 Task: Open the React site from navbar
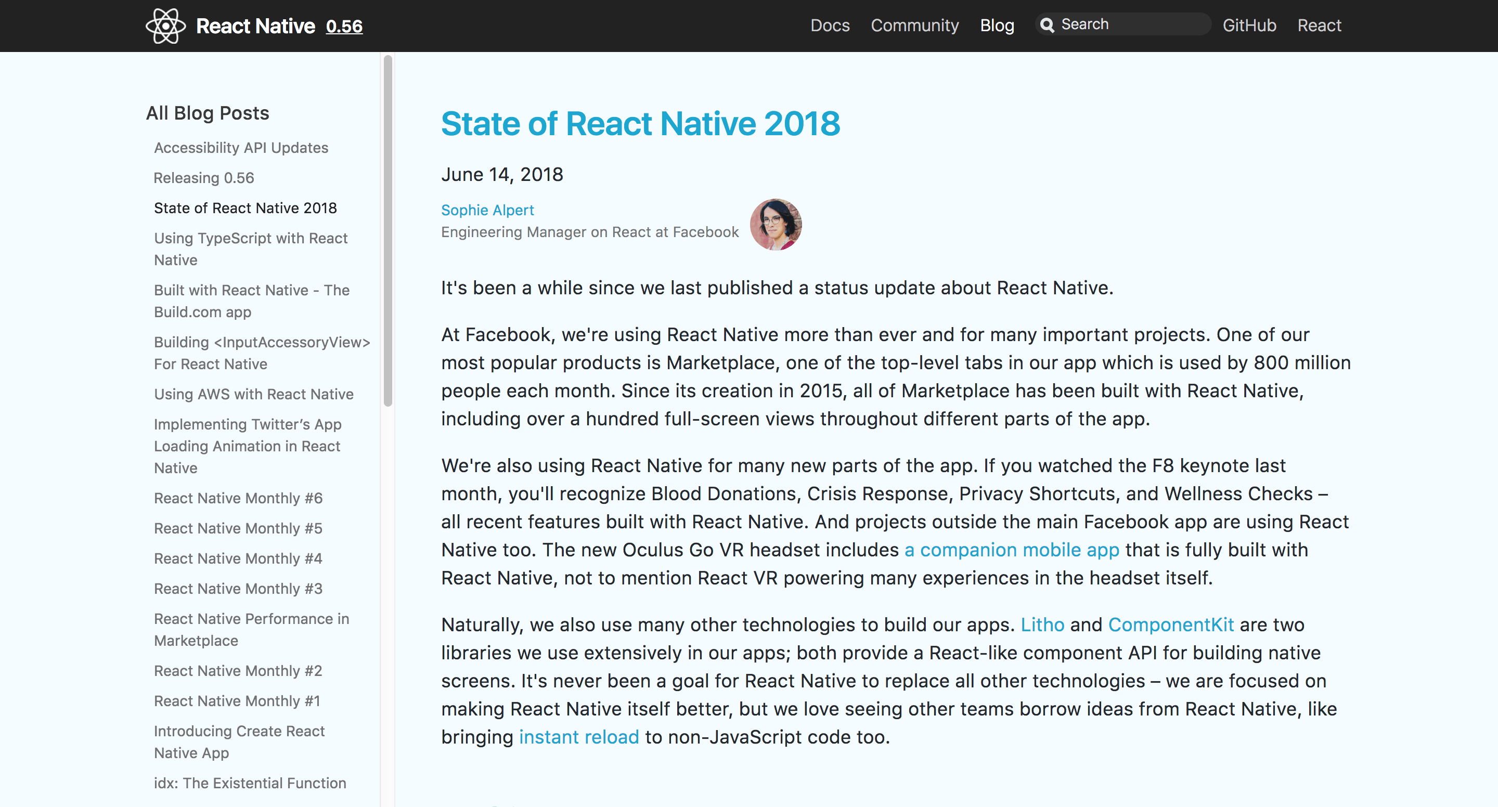coord(1319,25)
